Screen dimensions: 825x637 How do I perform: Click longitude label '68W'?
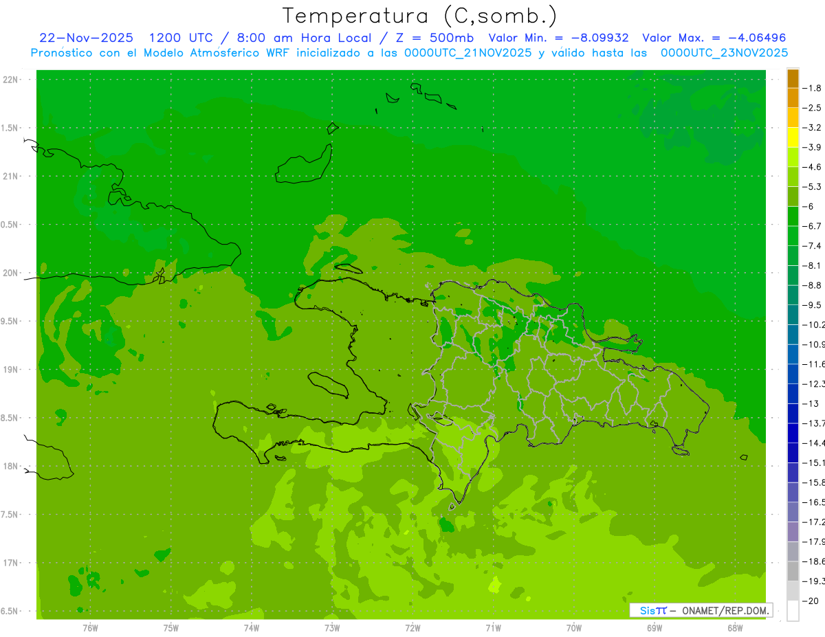(x=734, y=627)
